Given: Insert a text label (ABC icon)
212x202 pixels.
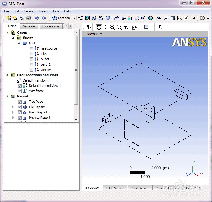Looking at the screenshot, I should pos(116,18).
